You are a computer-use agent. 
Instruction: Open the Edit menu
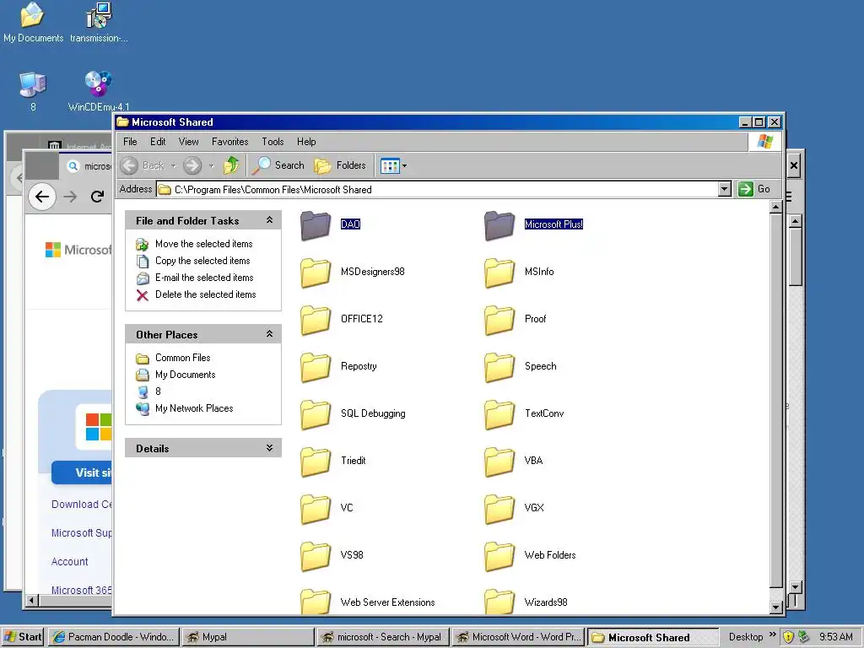click(158, 142)
